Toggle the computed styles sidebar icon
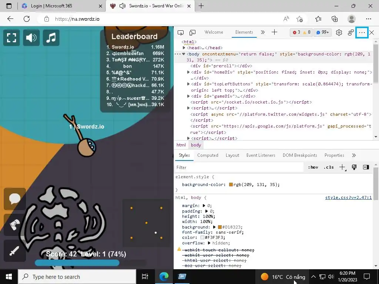379x284 pixels. [x=366, y=167]
